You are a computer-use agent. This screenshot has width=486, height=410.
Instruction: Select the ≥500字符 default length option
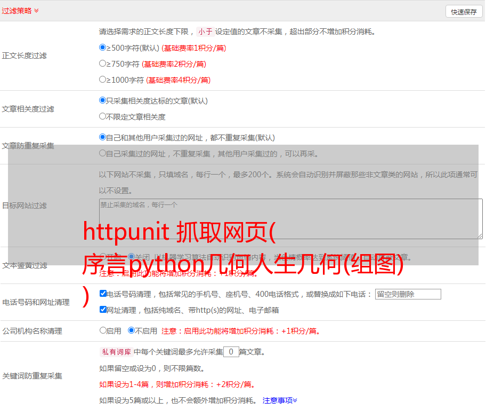point(103,48)
